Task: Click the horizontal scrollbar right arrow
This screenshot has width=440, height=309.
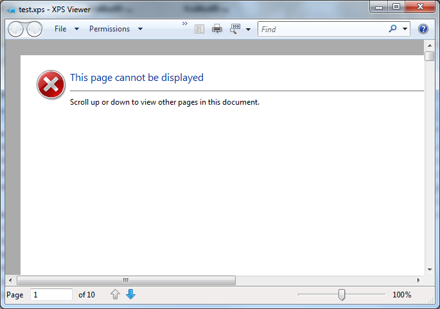Action: coord(418,280)
